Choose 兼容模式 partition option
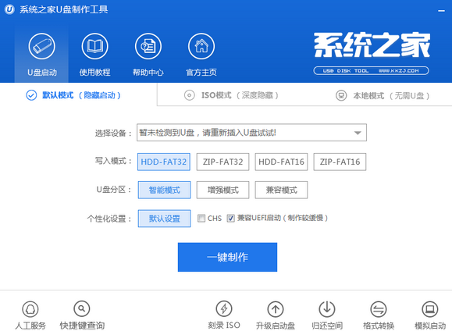452x331 pixels. click(281, 190)
